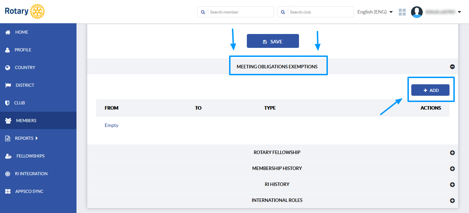Select Members in the sidebar
Viewport: 469px width, 213px height.
point(38,121)
